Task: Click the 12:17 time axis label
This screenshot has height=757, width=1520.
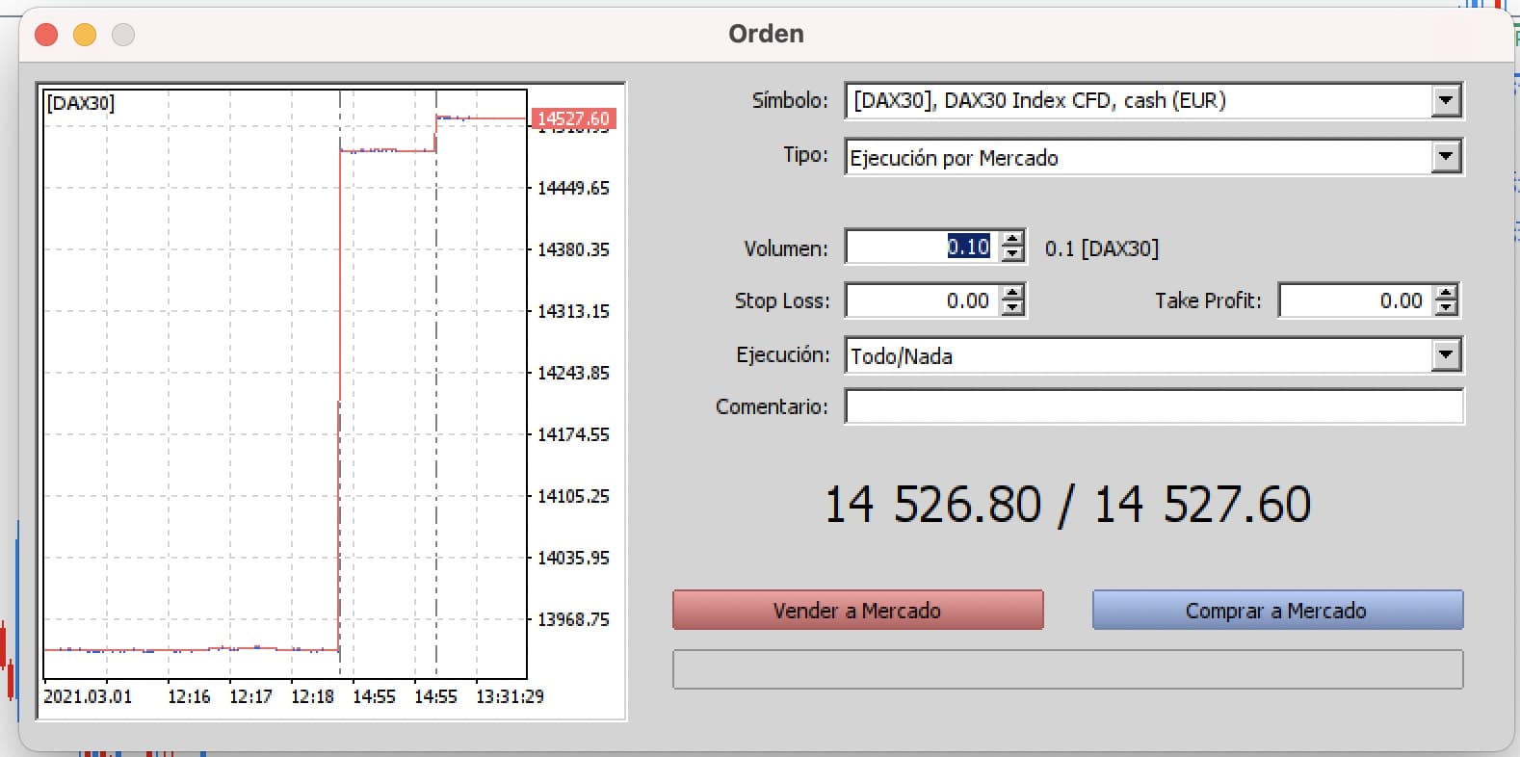Action: [250, 696]
